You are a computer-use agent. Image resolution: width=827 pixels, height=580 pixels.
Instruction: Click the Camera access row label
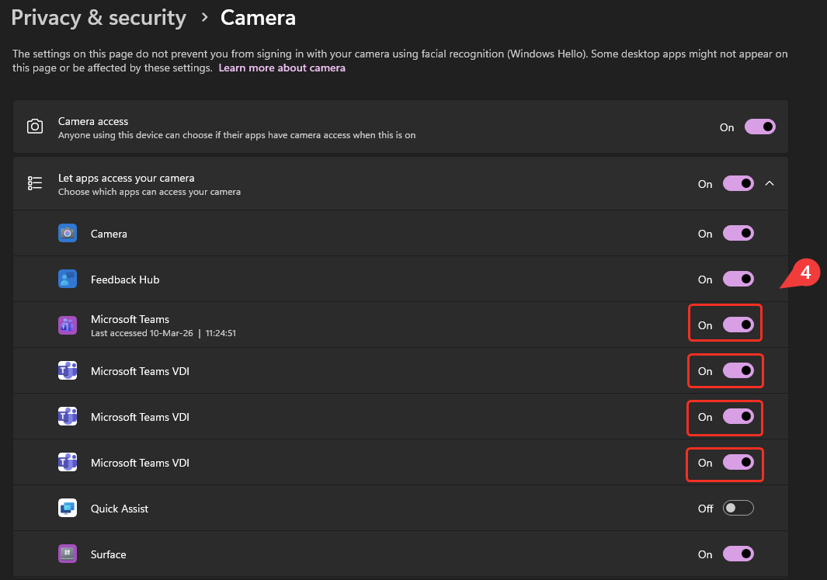tap(93, 121)
